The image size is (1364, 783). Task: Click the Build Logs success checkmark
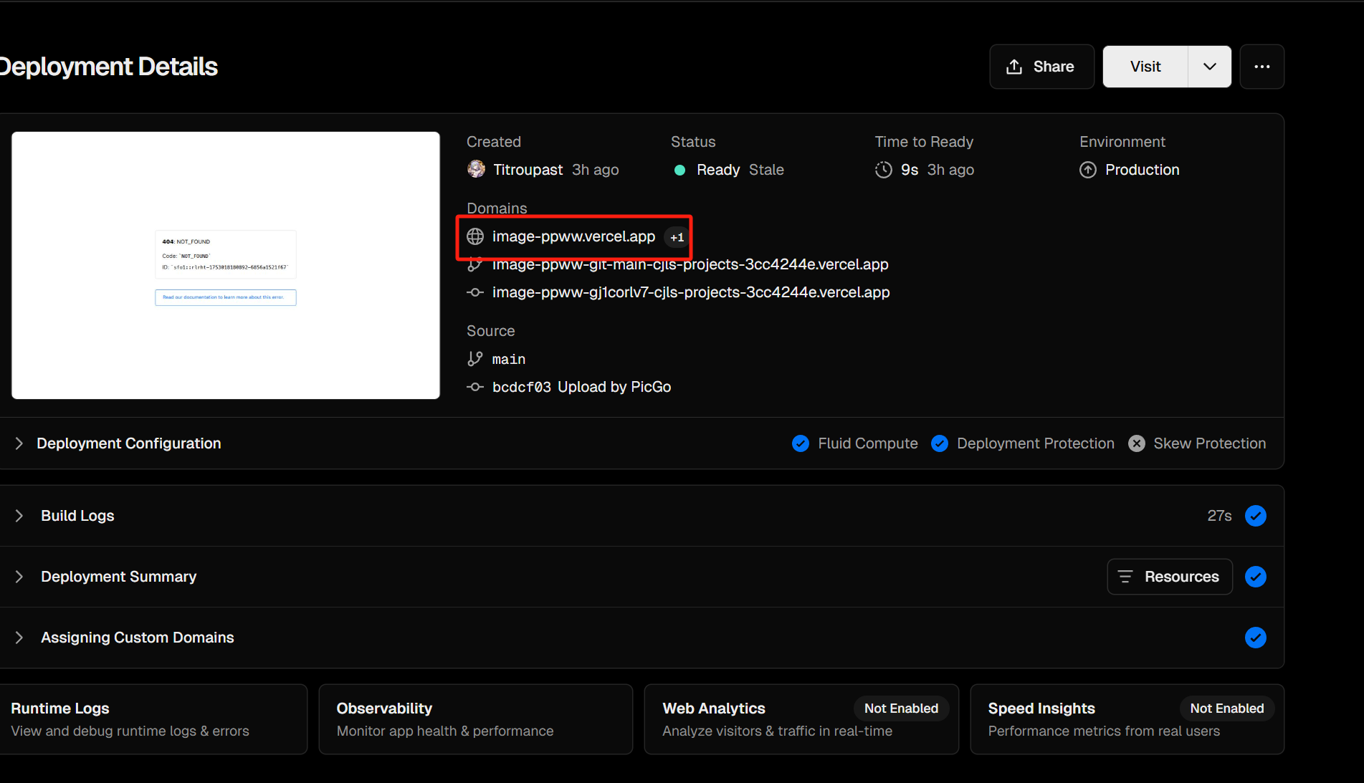pyautogui.click(x=1256, y=516)
